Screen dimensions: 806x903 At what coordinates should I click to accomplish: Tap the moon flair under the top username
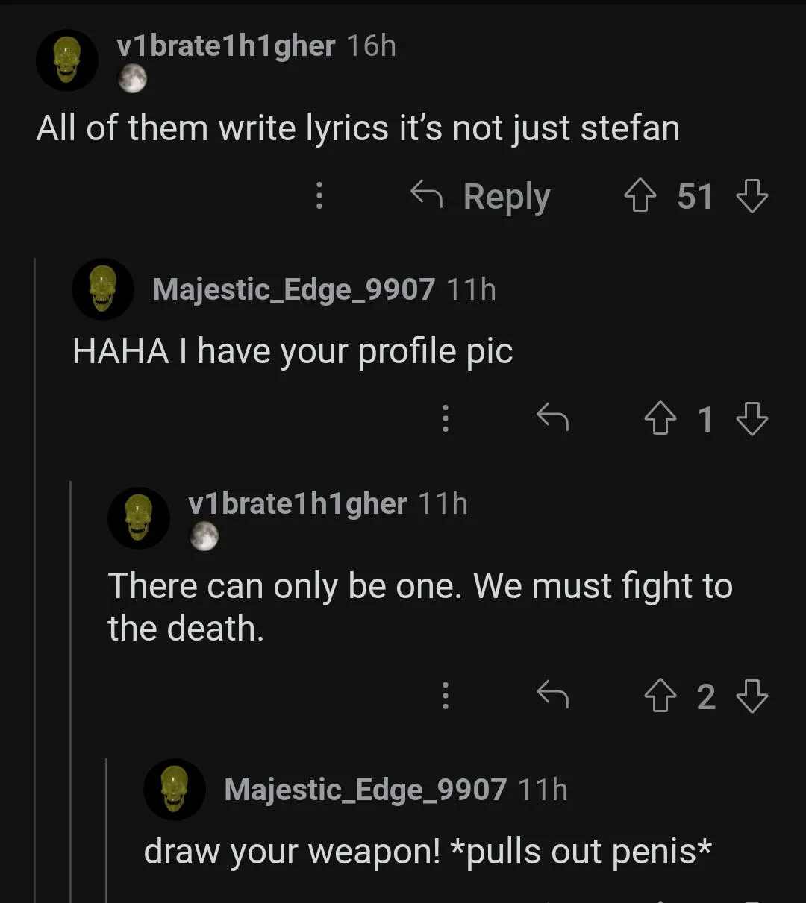click(x=132, y=78)
